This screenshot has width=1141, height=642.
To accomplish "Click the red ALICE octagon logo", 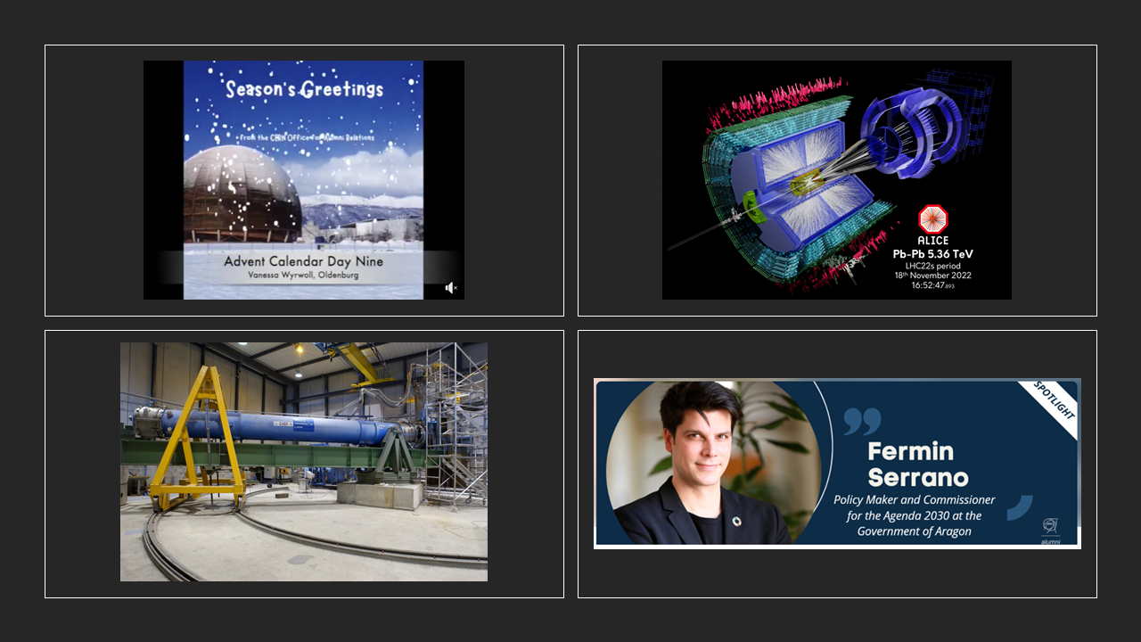I will 932,219.
